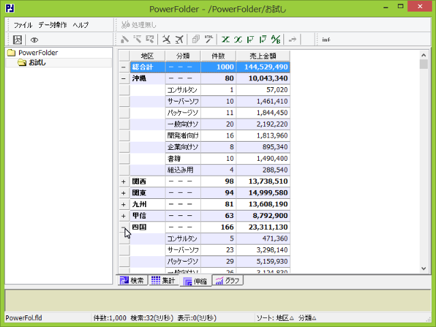Click the 1,461,410 sales cell
Image resolution: width=436 pixels, height=327 pixels.
point(263,102)
